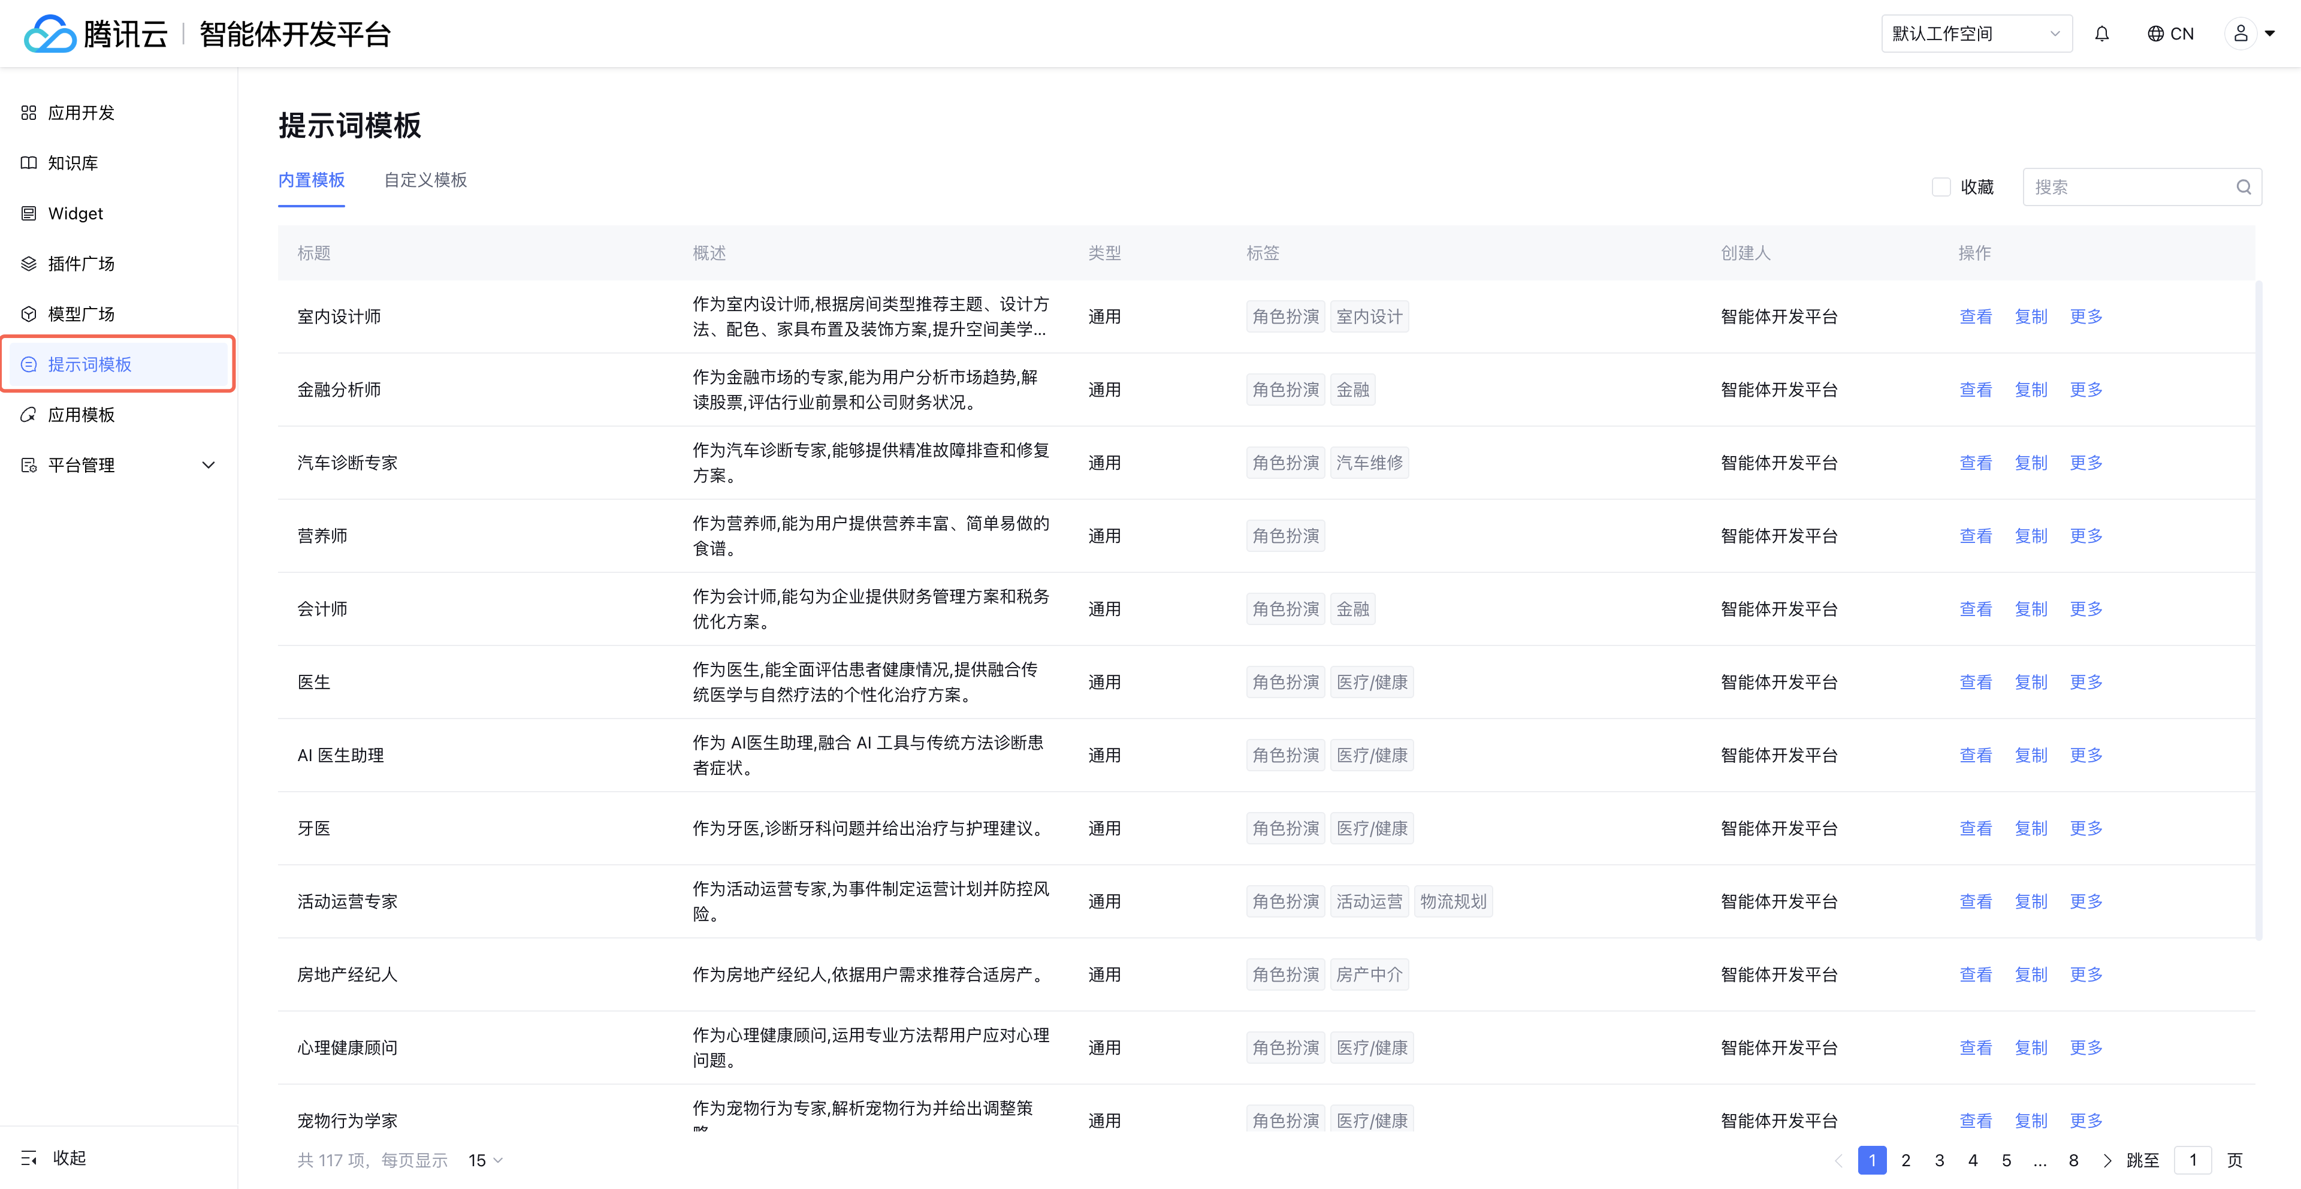Open 模型广场 from the sidebar
This screenshot has height=1189, width=2301.
81,313
